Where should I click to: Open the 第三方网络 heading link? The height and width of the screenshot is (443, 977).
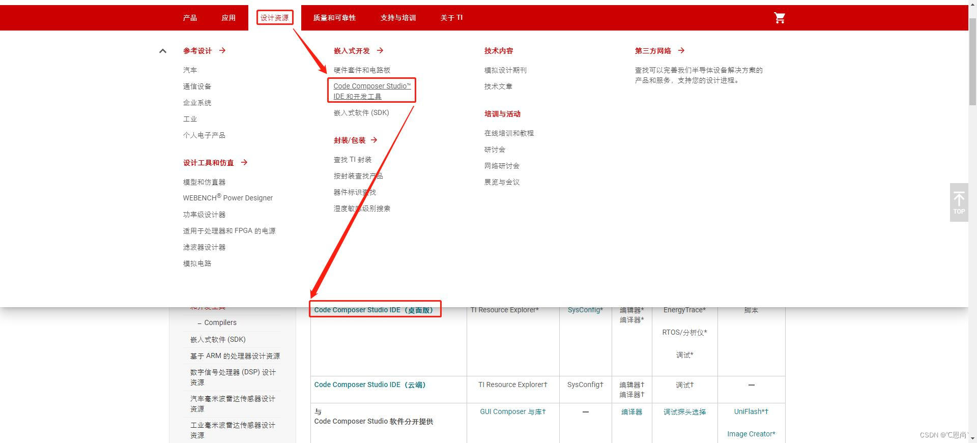[x=653, y=51]
